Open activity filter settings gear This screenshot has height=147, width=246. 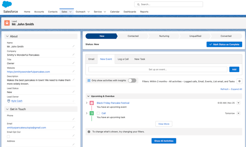pyautogui.click(x=239, y=81)
